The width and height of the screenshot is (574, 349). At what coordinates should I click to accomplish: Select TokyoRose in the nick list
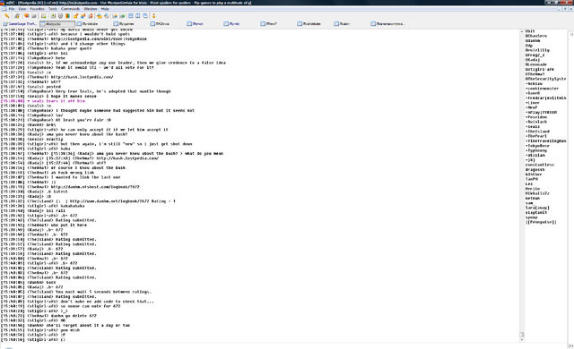click(538, 145)
